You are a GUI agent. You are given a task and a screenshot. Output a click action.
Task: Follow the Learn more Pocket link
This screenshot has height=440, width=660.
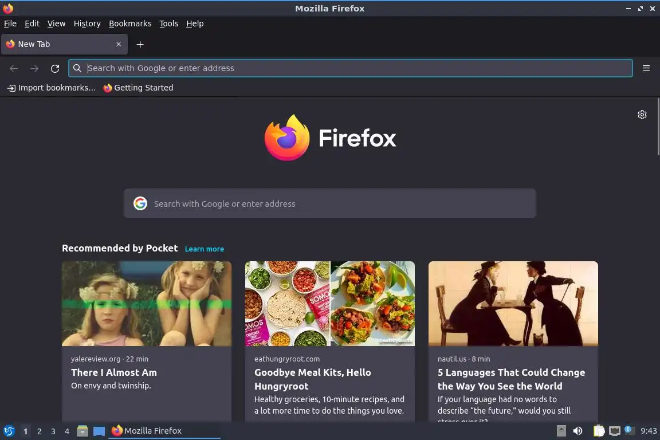(204, 249)
